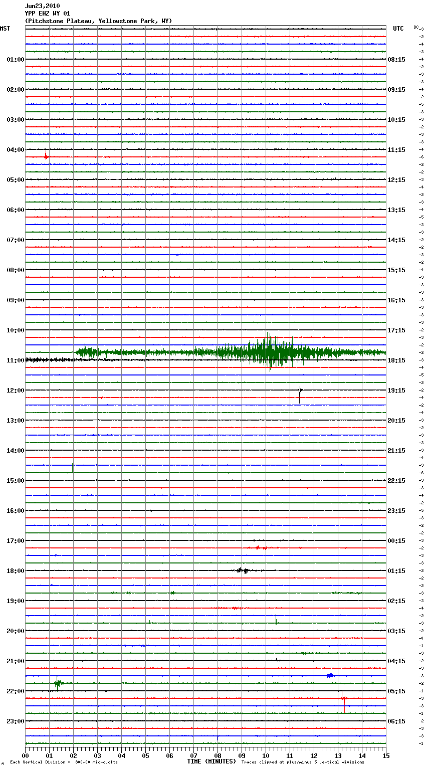Click the large green earthquake waveform peak

[270, 352]
